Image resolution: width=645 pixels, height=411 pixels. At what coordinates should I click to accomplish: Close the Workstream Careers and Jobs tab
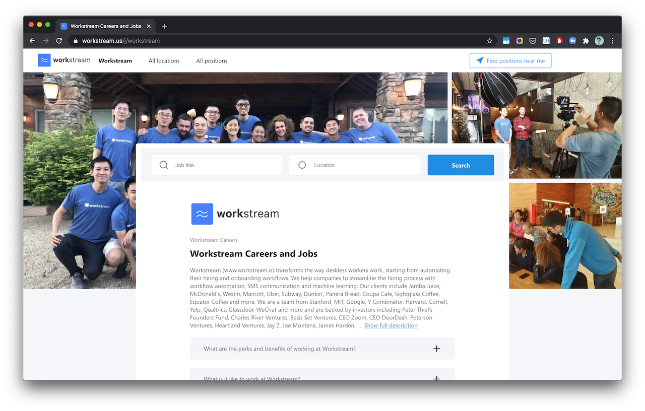coord(149,26)
